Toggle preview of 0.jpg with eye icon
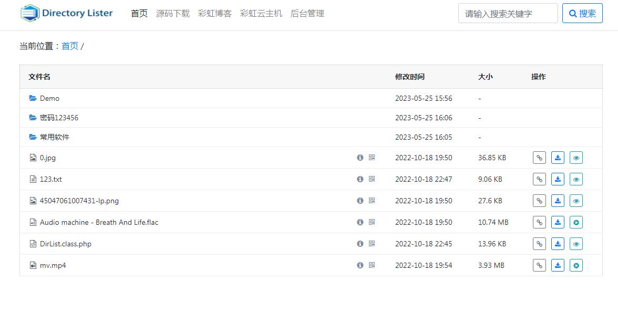This screenshot has height=333, width=618. click(576, 157)
